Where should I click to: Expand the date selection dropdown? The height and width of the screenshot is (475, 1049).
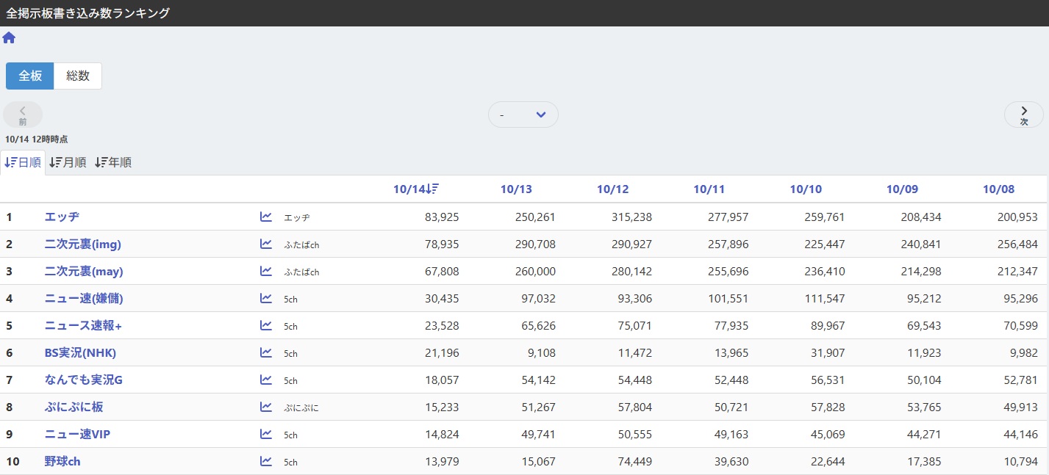pyautogui.click(x=523, y=115)
